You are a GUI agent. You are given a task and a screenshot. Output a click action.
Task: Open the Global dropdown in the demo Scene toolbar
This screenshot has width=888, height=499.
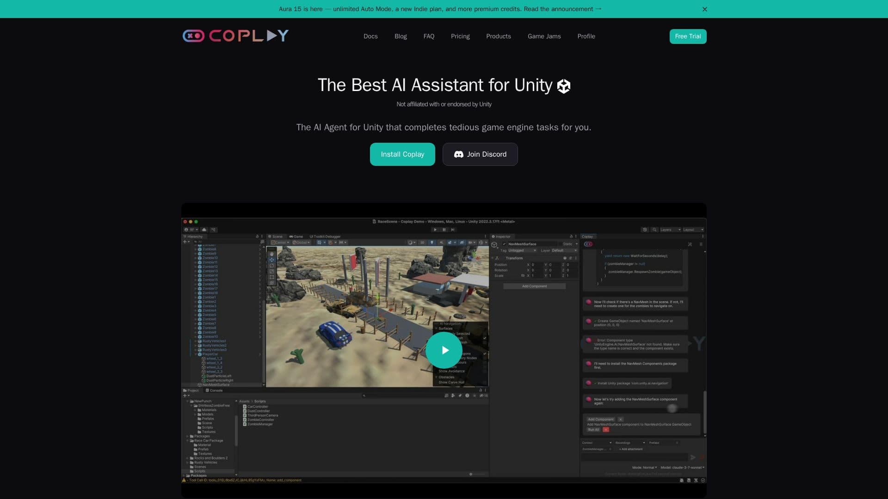[x=301, y=243]
